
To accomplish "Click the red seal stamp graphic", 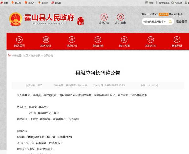I will coord(81,21).
